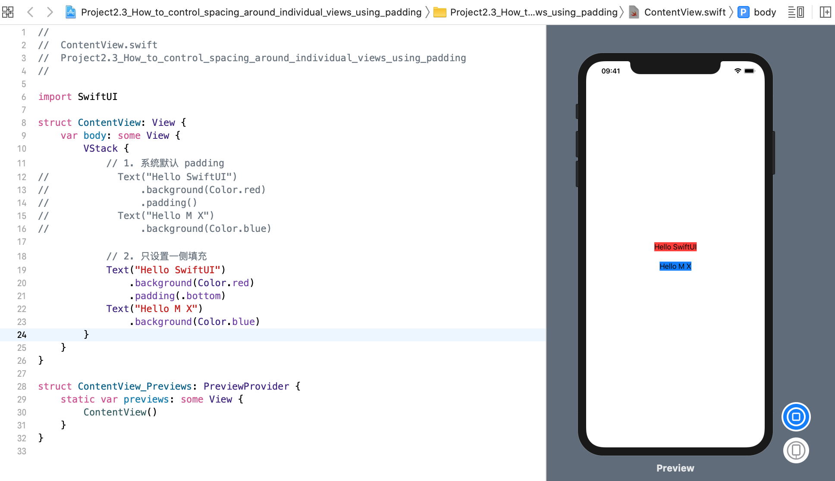
Task: Click the property P icon in the jump bar
Action: pos(743,12)
